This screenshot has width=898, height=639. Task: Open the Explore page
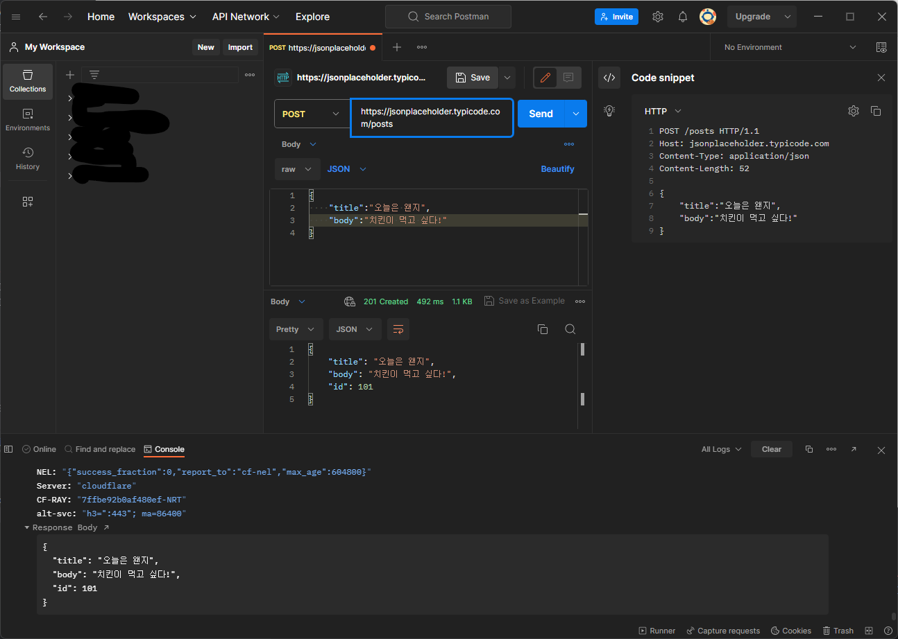coord(312,17)
